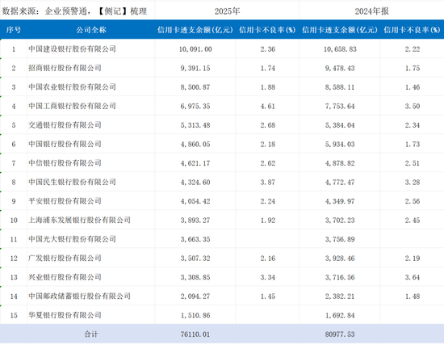Viewport: 444px width, 345px height.
Task: Click the 公司全称 column header
Action: pos(91,29)
